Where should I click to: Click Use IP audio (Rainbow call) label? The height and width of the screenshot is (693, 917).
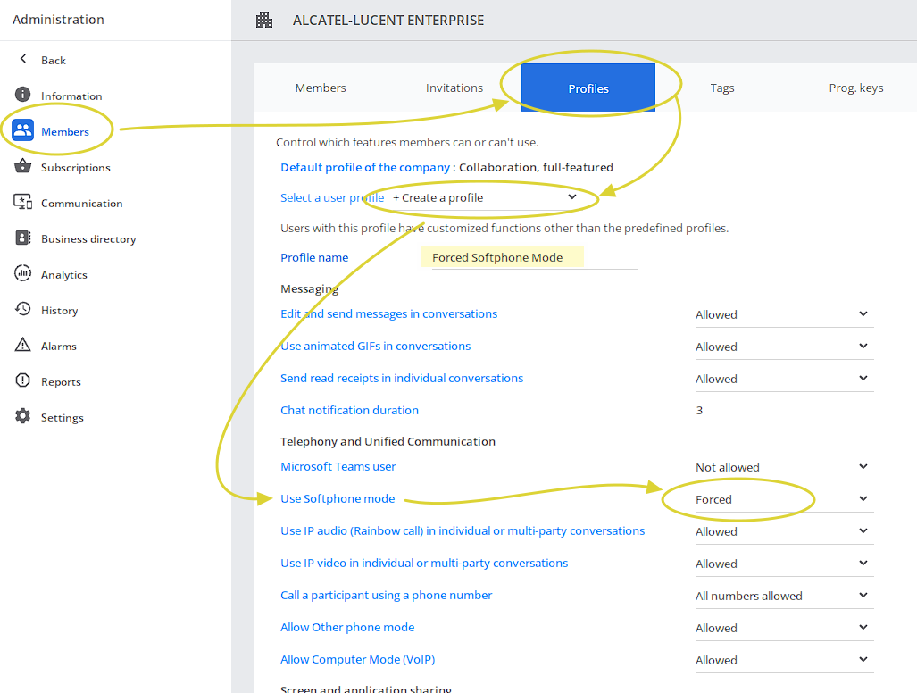coord(463,530)
